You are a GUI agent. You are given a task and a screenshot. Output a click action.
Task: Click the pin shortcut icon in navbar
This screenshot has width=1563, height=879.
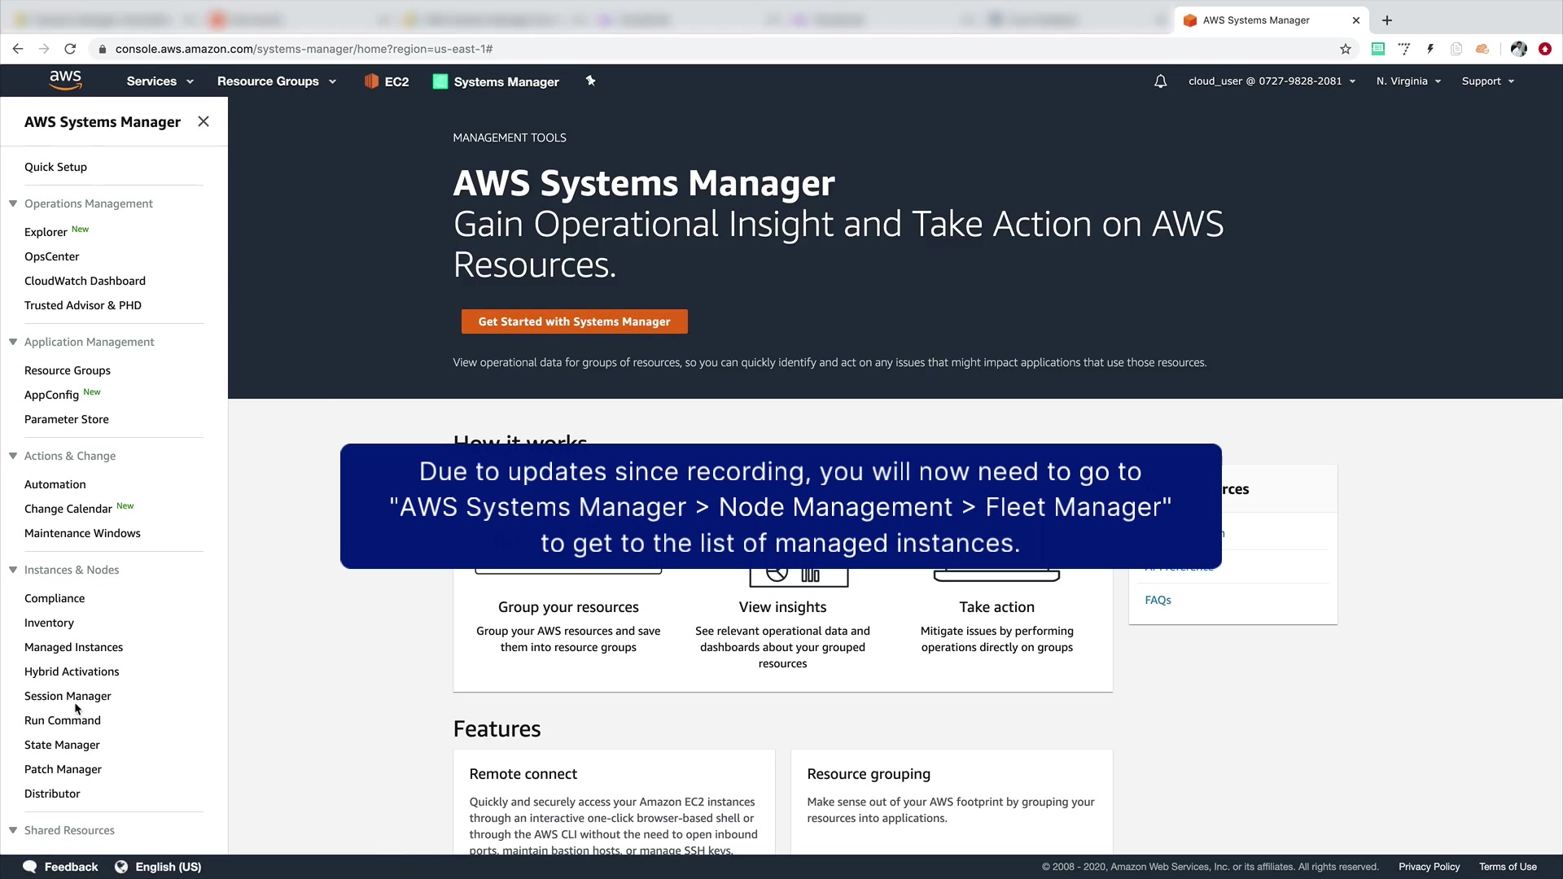coord(591,81)
